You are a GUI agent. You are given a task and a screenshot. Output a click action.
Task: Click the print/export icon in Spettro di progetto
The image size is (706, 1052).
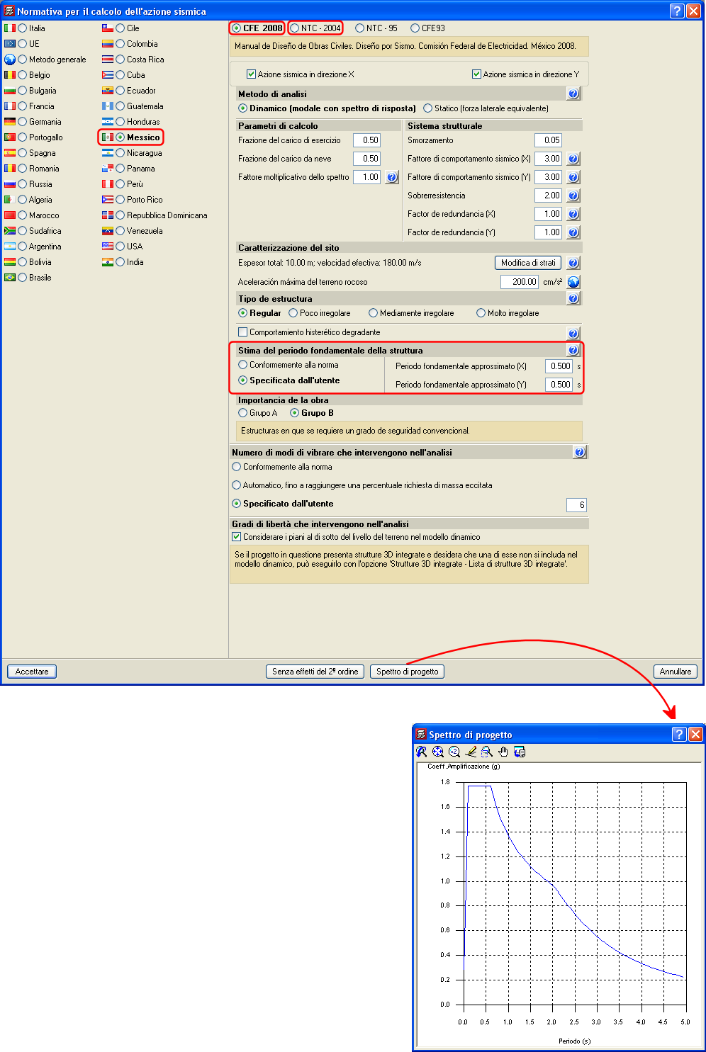[x=520, y=752]
